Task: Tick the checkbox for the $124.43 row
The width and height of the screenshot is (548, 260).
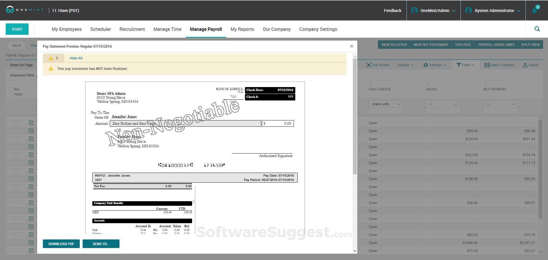Action: coord(16,163)
